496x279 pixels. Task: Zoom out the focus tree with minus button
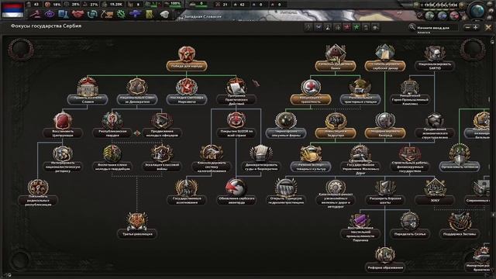[x=467, y=28]
